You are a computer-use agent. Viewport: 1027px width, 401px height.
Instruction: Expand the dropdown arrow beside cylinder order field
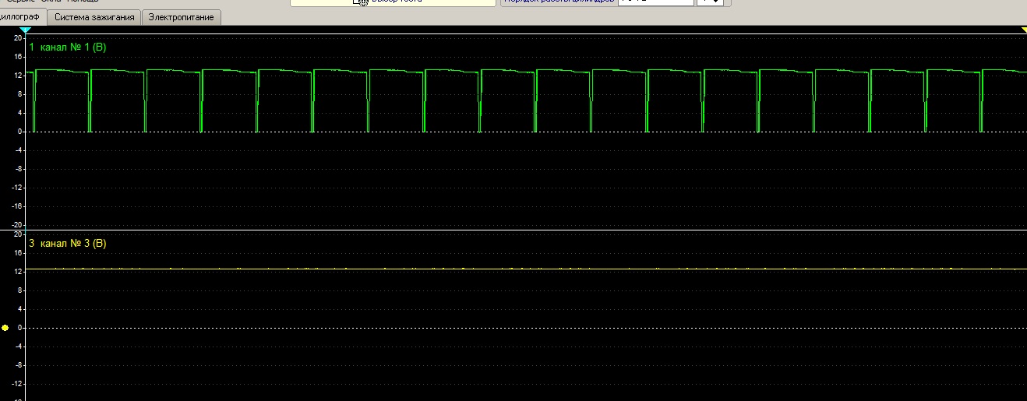click(710, 2)
